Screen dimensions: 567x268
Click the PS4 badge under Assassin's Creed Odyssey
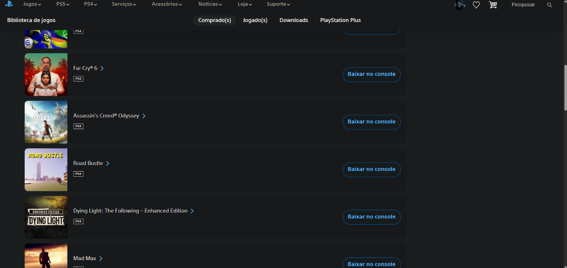click(78, 126)
